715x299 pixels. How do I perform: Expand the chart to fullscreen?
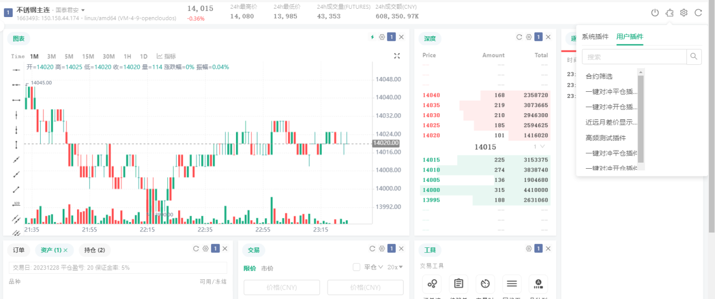(397, 56)
